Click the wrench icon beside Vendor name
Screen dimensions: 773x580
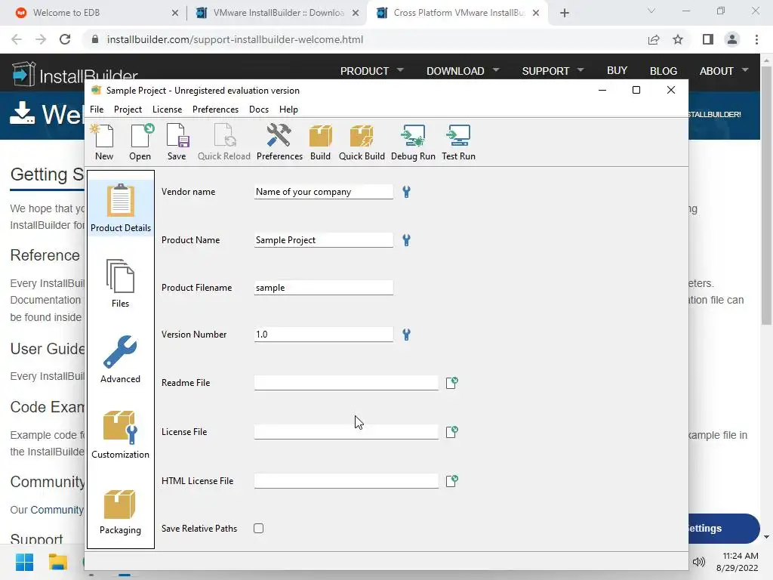point(406,192)
